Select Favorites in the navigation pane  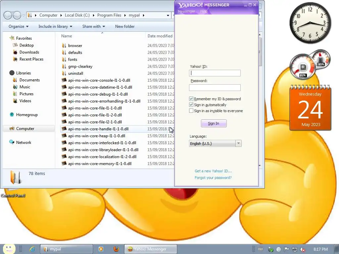click(x=24, y=38)
